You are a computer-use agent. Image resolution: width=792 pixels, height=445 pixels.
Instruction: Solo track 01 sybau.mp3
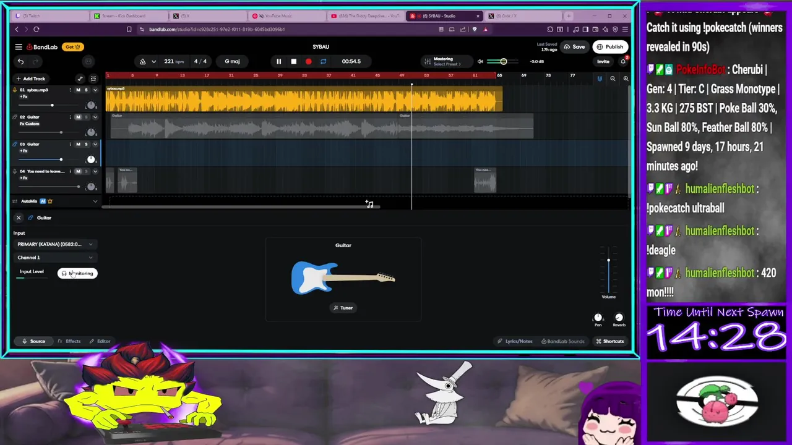pyautogui.click(x=86, y=90)
